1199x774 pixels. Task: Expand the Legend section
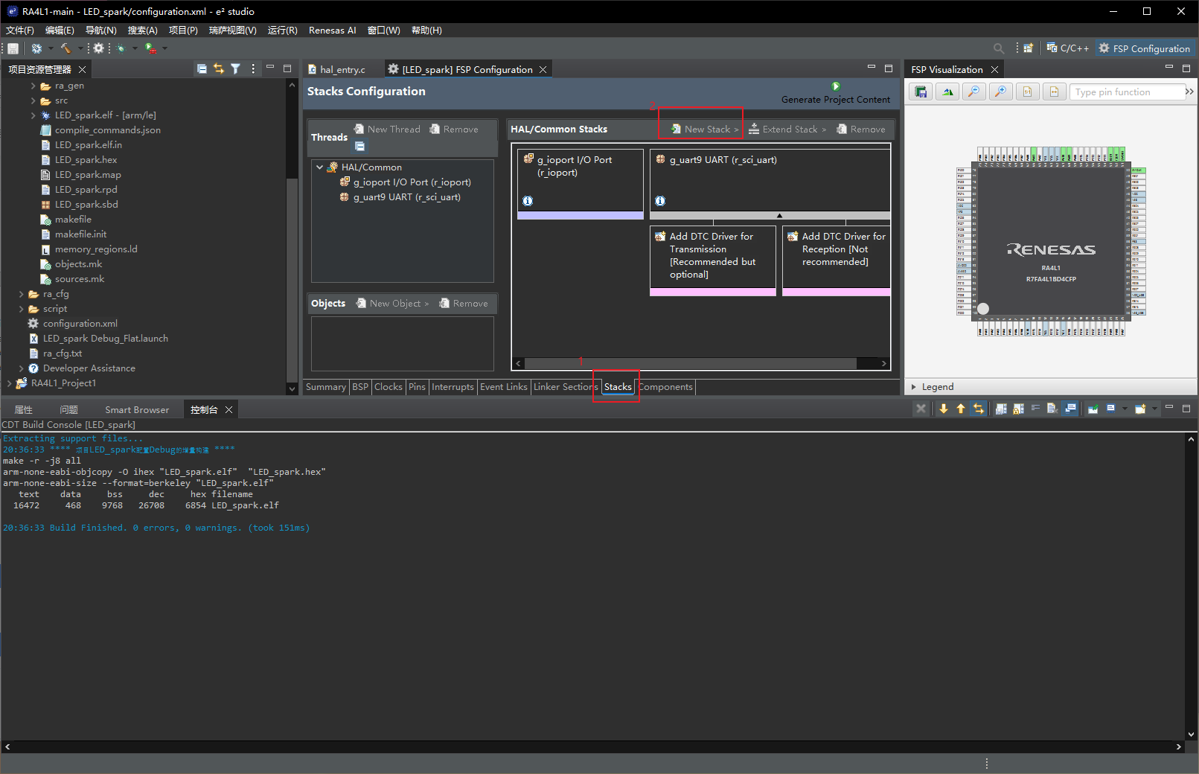pyautogui.click(x=914, y=387)
